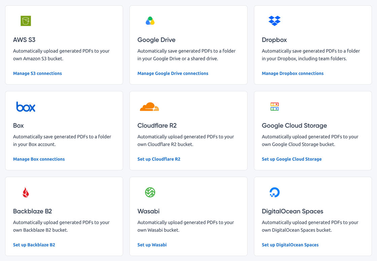This screenshot has height=261, width=377.
Task: Click the Backblaze B2 card heading
Action: (x=32, y=211)
